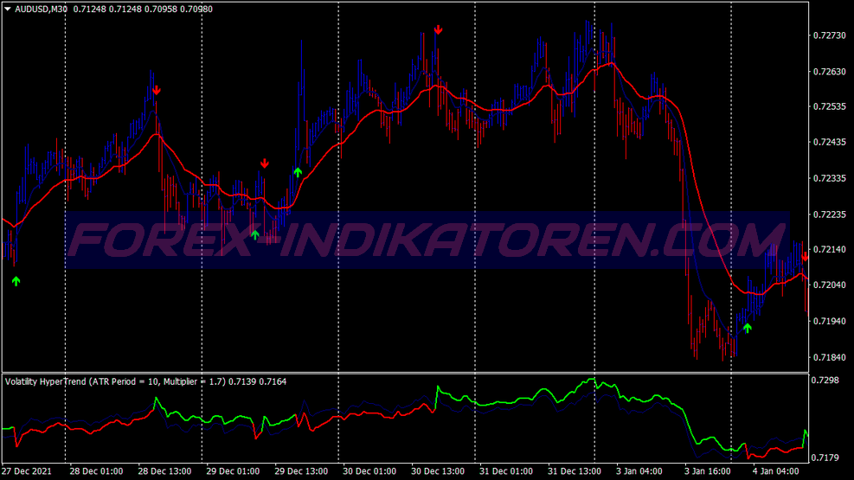Screen dimensions: 854x480
Task: Click the 0.71840 price axis label
Action: pos(829,357)
